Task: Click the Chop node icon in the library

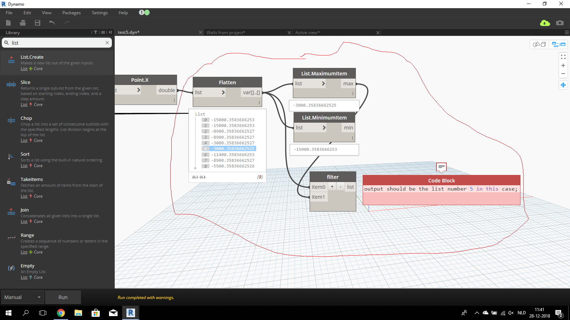Action: [x=11, y=121]
